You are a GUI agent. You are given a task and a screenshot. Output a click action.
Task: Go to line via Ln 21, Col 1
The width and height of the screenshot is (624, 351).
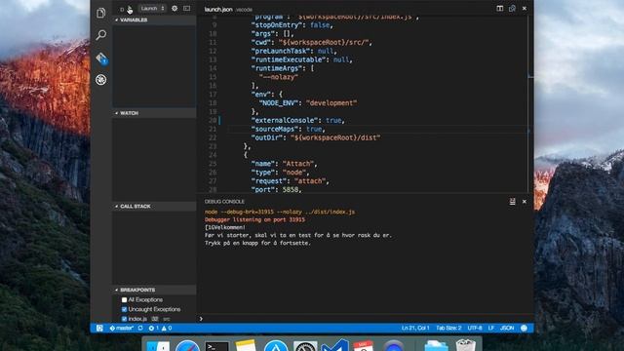415,329
